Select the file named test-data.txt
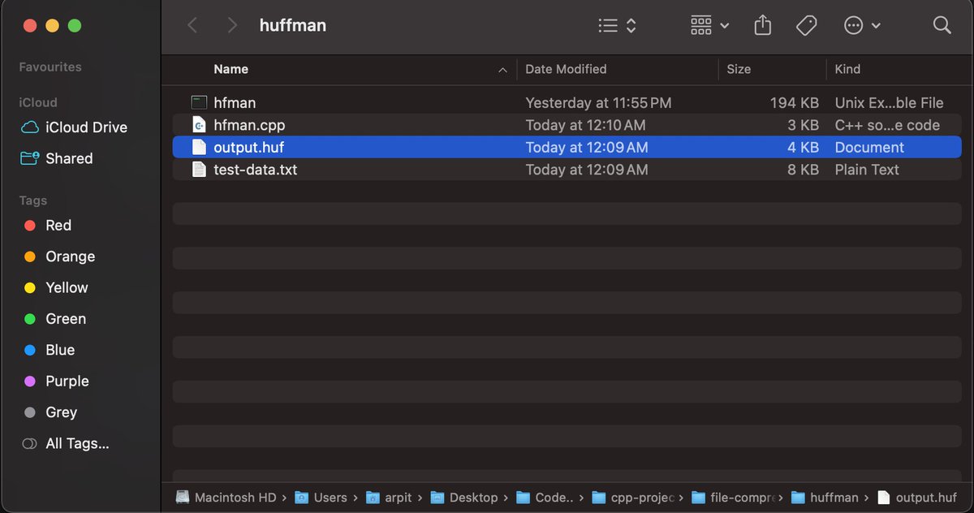The width and height of the screenshot is (974, 513). (256, 170)
